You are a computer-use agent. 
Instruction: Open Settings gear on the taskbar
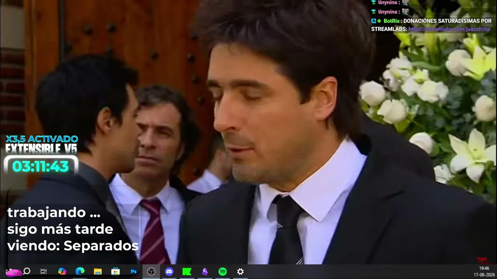coord(240,272)
